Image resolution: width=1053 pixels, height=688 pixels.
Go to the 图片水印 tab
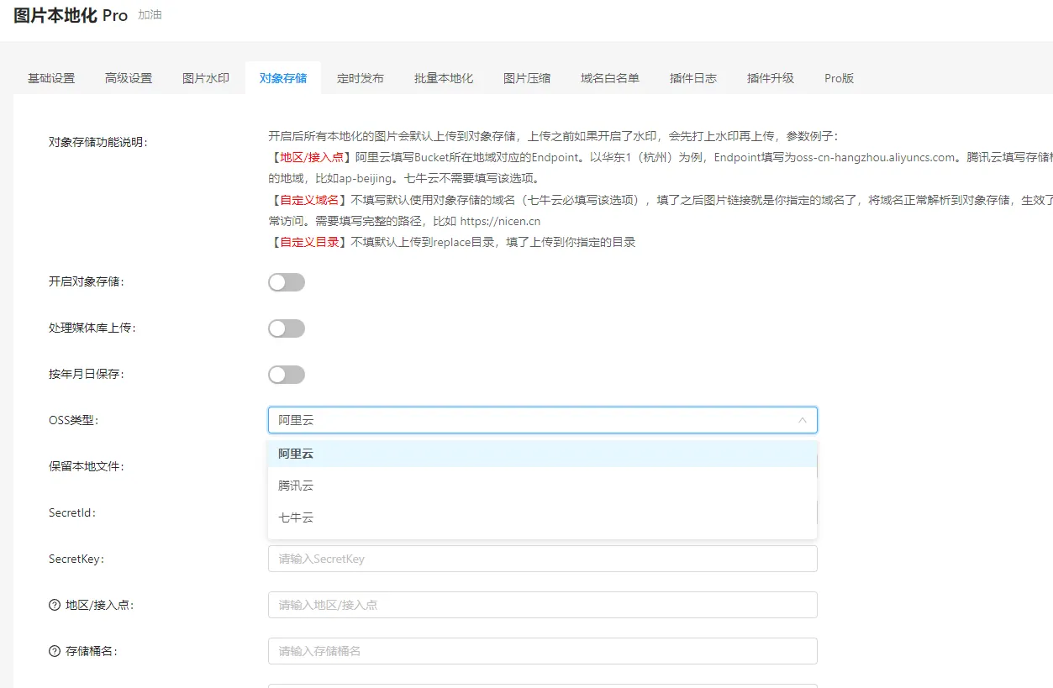click(206, 78)
